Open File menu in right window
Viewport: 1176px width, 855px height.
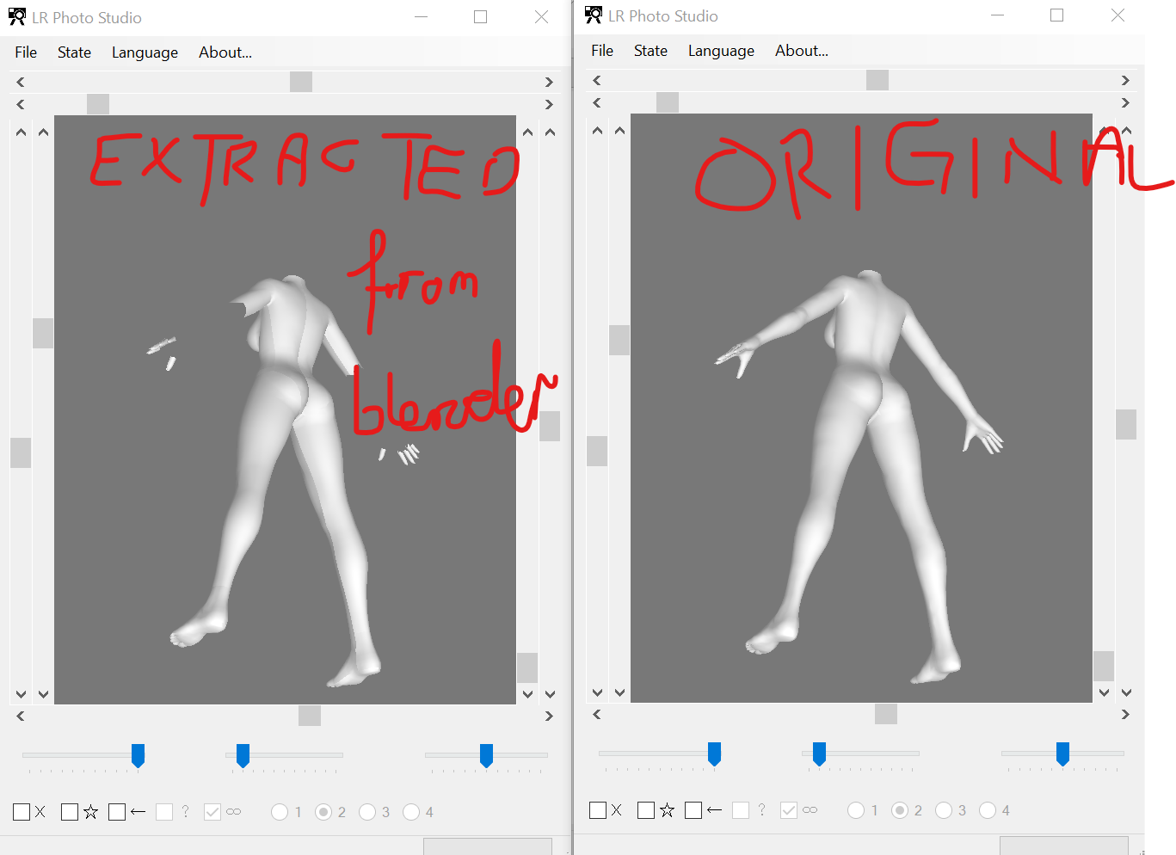[x=602, y=51]
